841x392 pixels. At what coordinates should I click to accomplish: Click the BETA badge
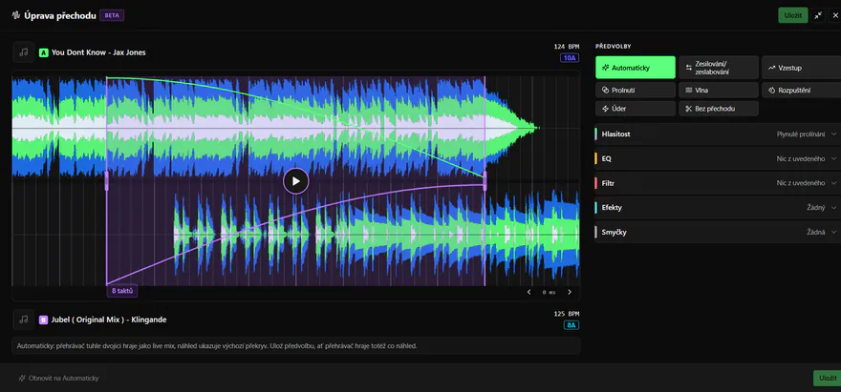(x=112, y=15)
